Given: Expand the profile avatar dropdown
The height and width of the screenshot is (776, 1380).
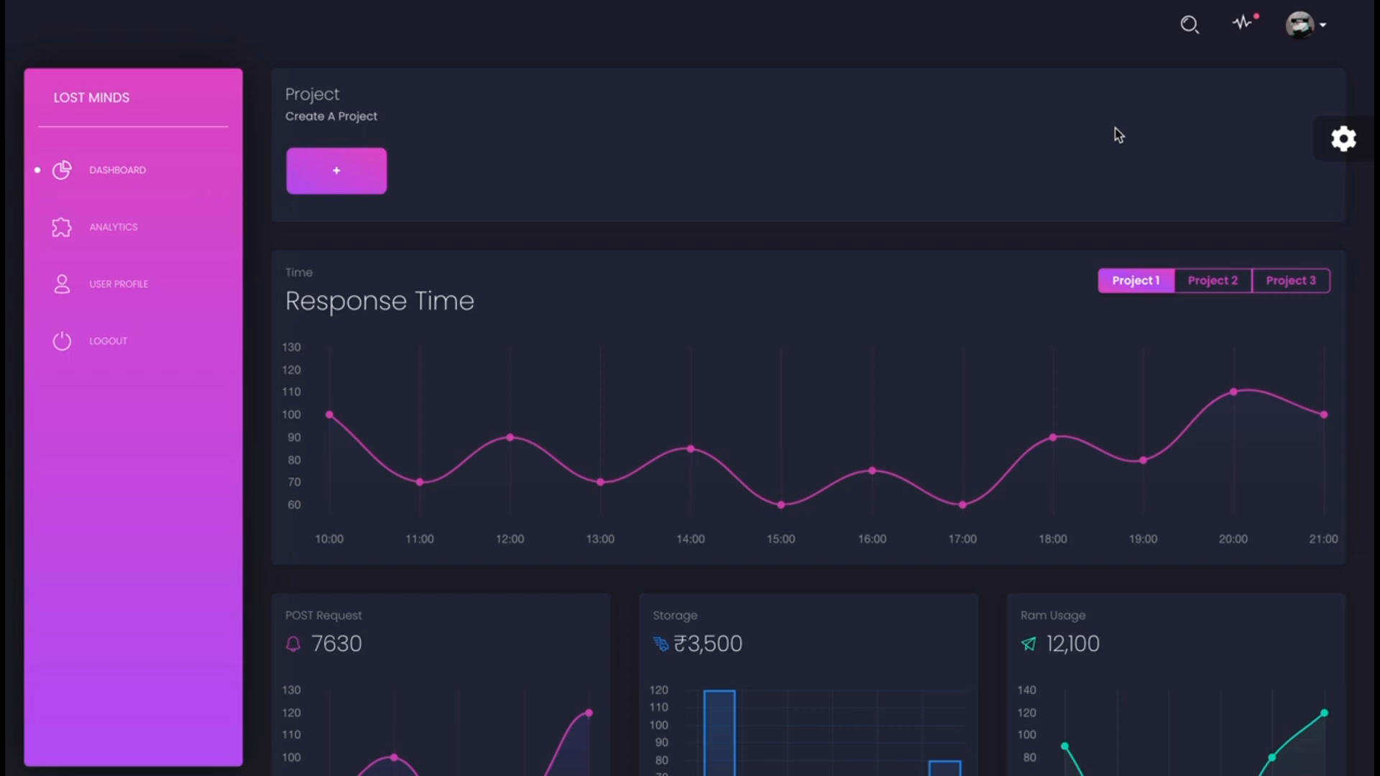Looking at the screenshot, I should (1305, 24).
